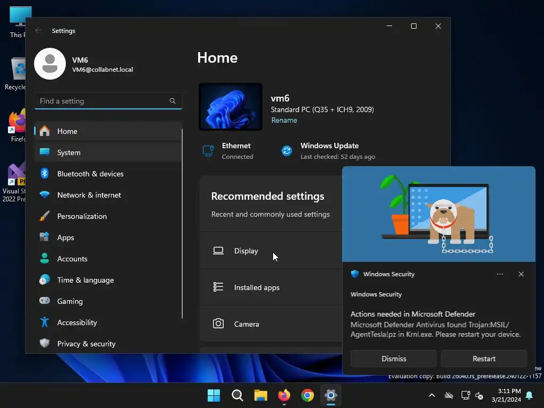
Task: Click the Accounts person icon
Action: (x=45, y=259)
